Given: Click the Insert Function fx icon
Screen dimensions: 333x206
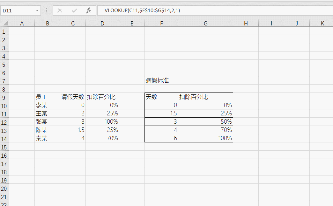Looking at the screenshot, I should (x=89, y=10).
